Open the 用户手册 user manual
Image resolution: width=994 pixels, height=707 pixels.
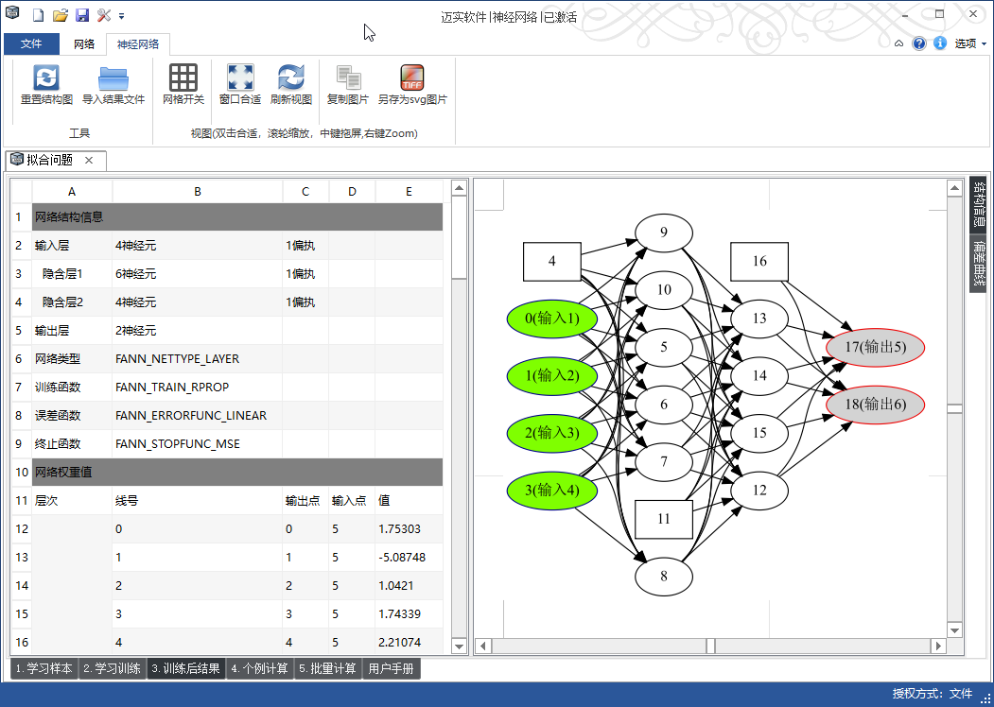(x=391, y=669)
